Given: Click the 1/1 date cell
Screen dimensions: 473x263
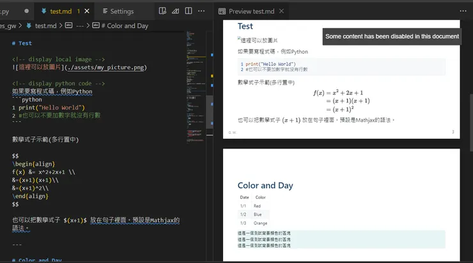Looking at the screenshot, I should click(243, 206).
